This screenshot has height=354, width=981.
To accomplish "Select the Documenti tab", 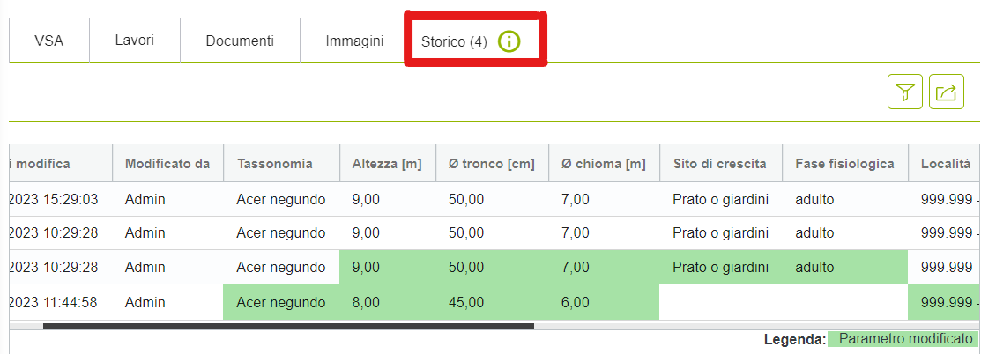I will (x=240, y=41).
